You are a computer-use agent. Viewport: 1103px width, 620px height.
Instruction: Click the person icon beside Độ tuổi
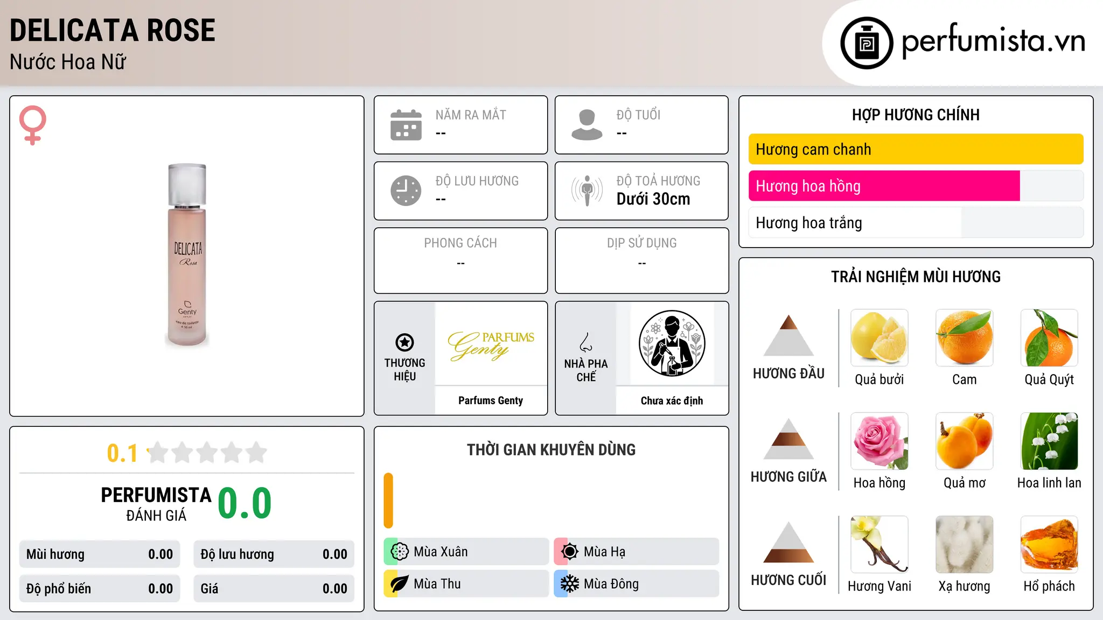pyautogui.click(x=587, y=125)
